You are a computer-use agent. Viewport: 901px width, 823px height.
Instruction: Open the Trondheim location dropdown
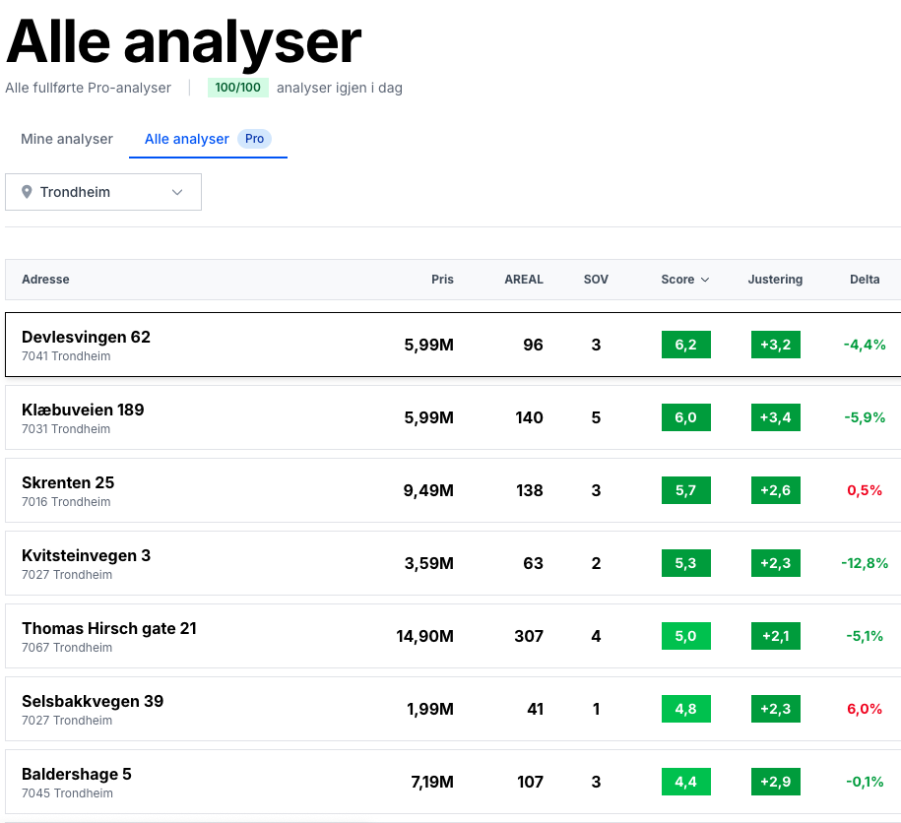pos(103,191)
